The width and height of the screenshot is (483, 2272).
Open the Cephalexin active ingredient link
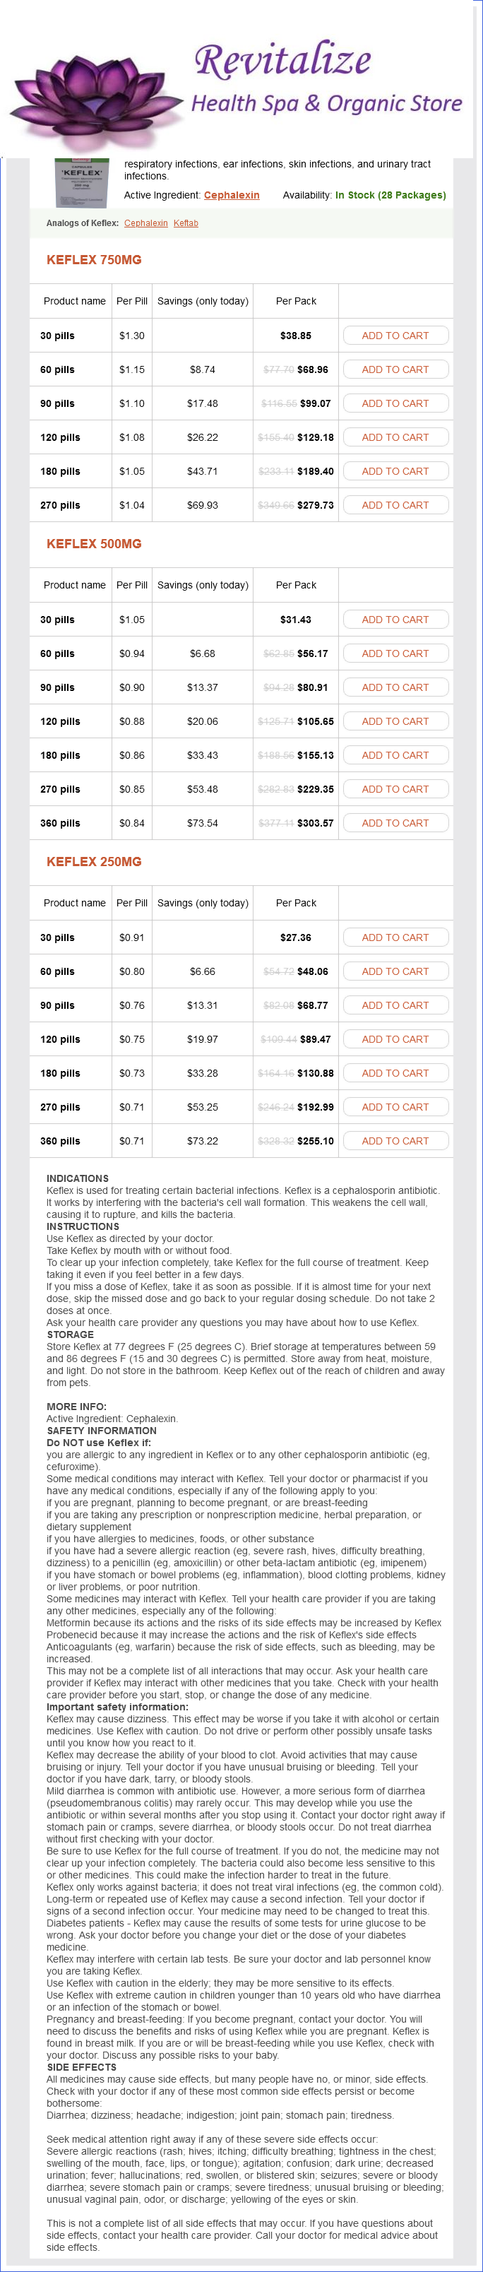[231, 196]
